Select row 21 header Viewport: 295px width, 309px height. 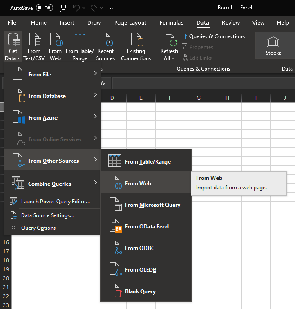pos(6,287)
